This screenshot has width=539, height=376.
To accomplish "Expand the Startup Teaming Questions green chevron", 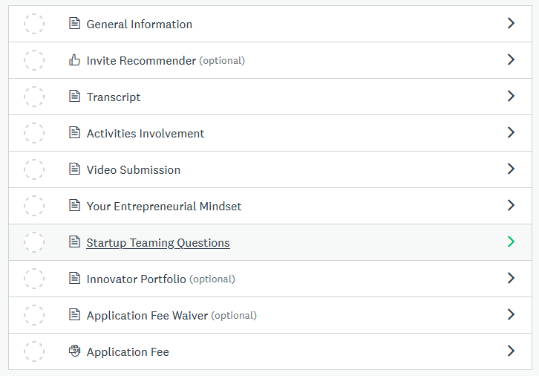I will 511,242.
